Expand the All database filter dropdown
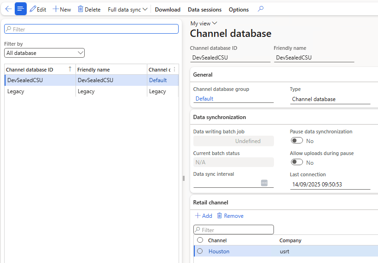This screenshot has height=263, width=378. [45, 53]
